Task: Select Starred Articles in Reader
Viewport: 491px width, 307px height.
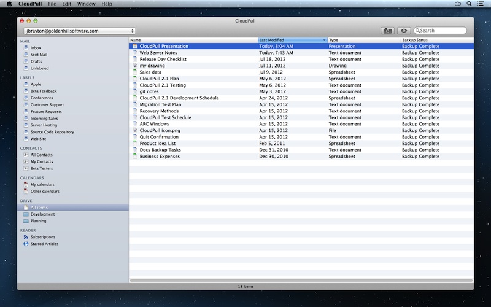Action: tap(44, 244)
